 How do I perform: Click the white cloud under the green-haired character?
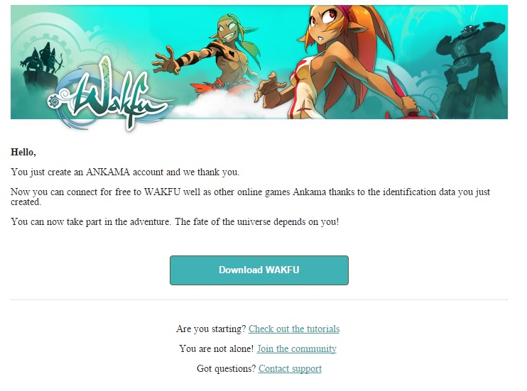pos(215,105)
